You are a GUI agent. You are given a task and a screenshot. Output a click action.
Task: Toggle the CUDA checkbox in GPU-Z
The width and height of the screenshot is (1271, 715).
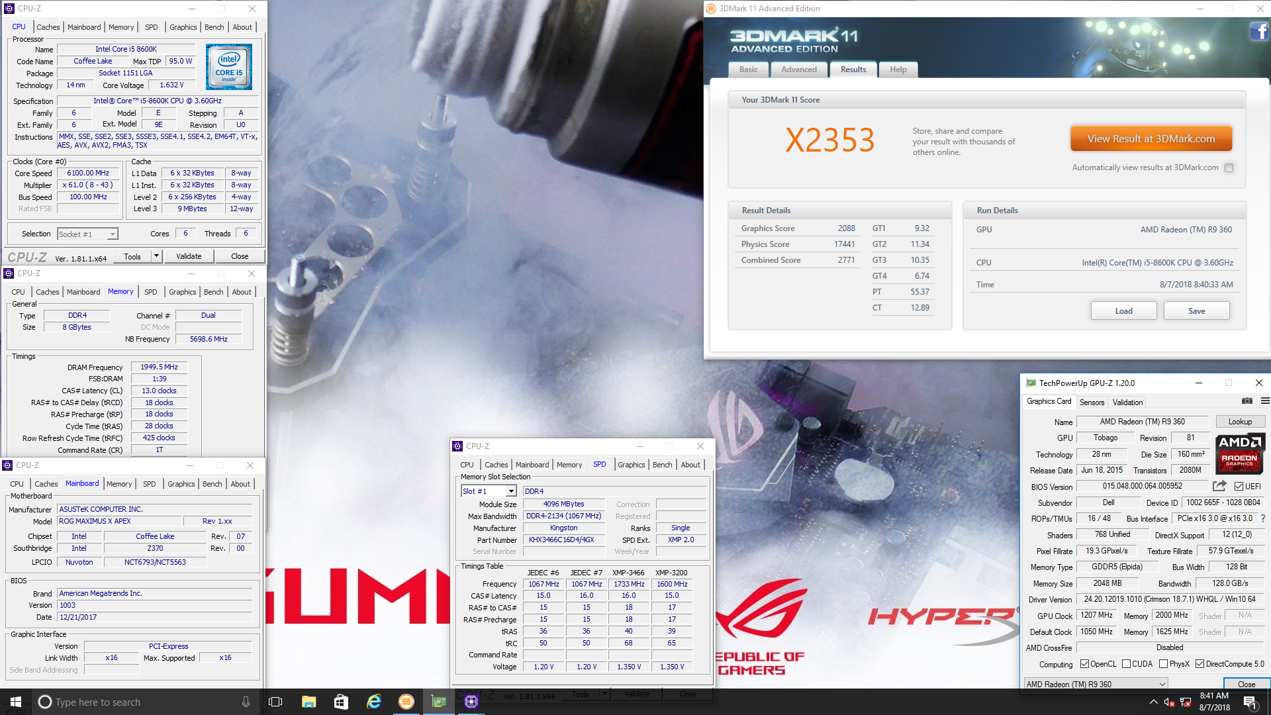[x=1126, y=664]
